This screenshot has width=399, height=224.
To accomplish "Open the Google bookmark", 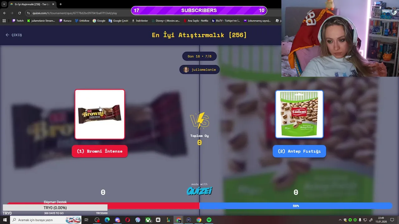I will pos(99,21).
